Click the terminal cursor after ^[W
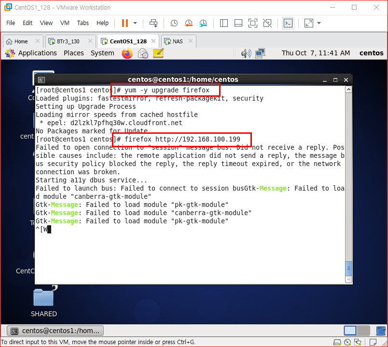This screenshot has width=388, height=347. pyautogui.click(x=49, y=229)
